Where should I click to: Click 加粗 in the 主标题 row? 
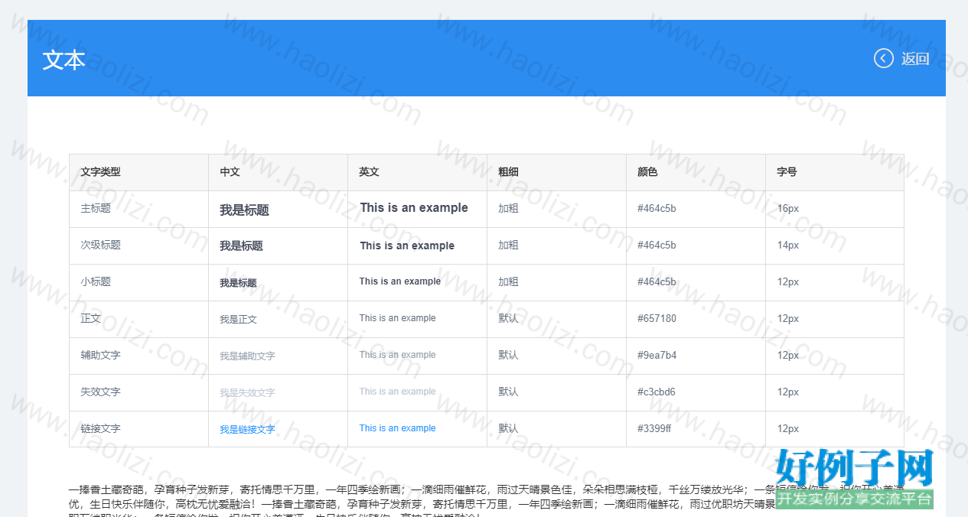coord(508,208)
